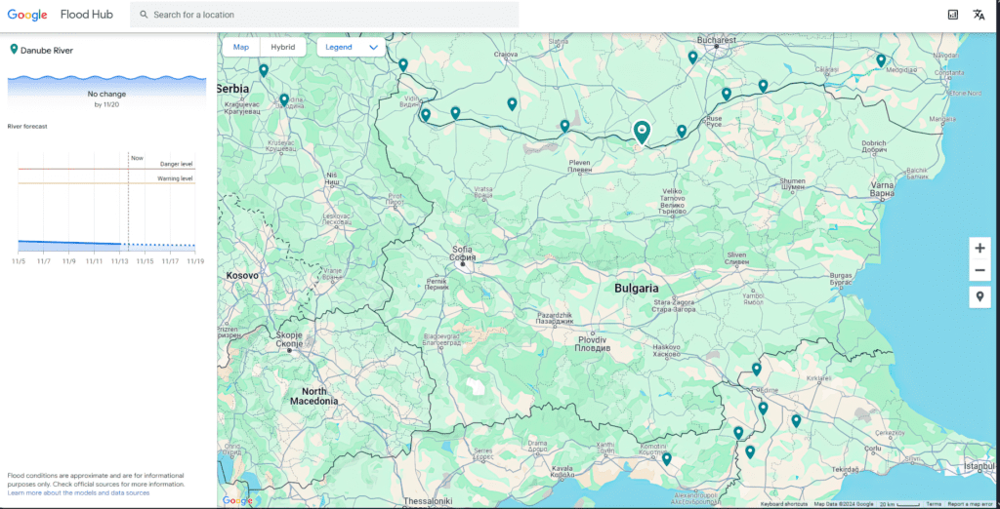Viewport: 1000px width, 509px height.
Task: Select the gauge pin just below Vidin
Action: tap(426, 115)
